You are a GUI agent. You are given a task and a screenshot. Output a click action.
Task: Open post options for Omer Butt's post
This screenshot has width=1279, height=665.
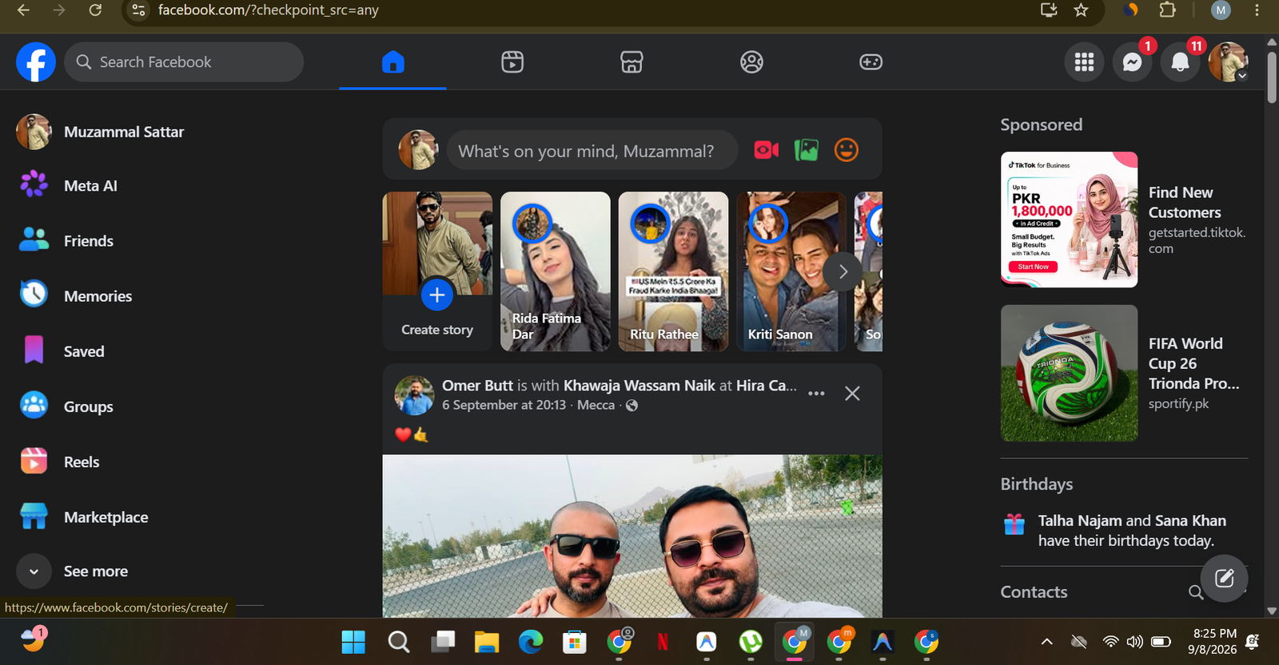click(816, 394)
